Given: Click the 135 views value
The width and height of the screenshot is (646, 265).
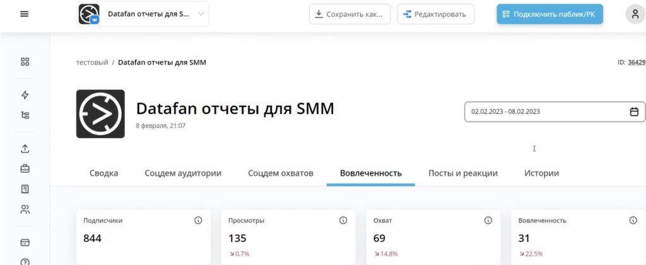Looking at the screenshot, I should point(237,238).
